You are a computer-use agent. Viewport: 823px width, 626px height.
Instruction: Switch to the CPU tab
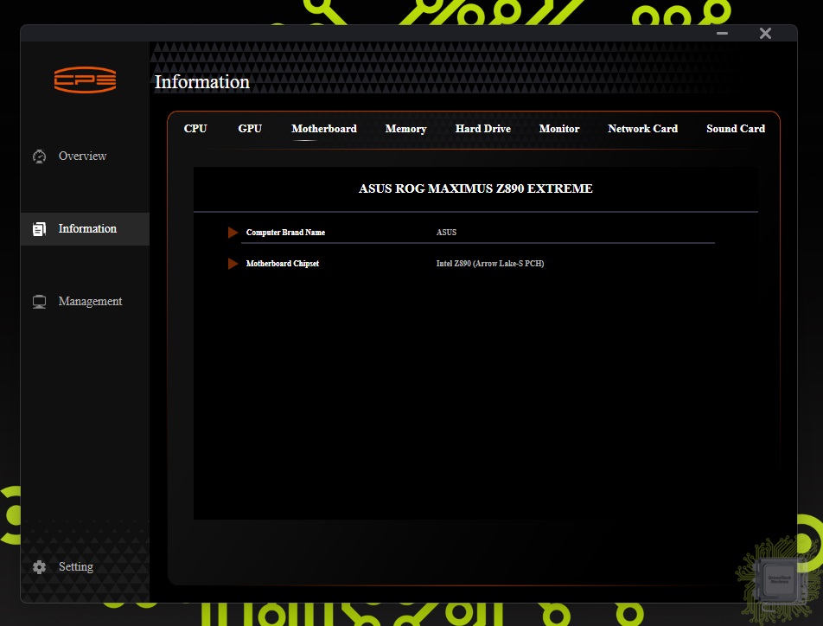click(195, 129)
